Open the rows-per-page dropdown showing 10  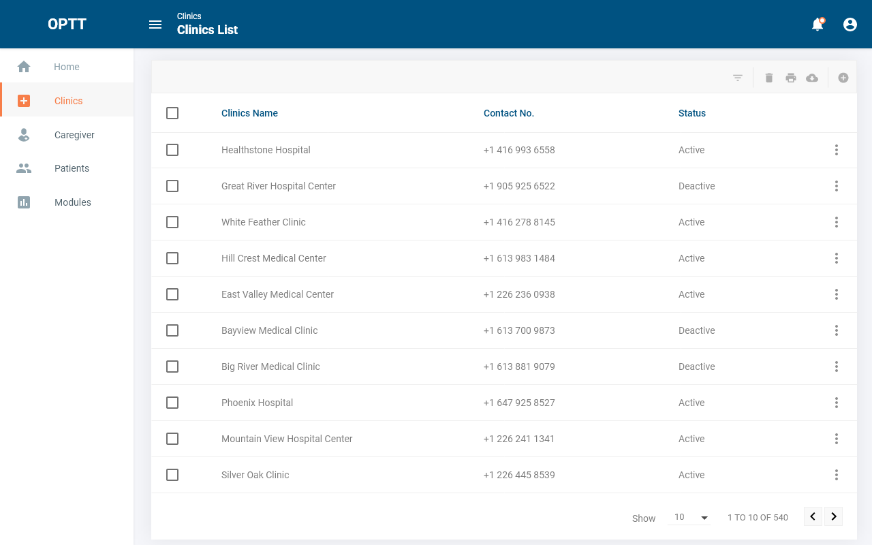click(691, 517)
